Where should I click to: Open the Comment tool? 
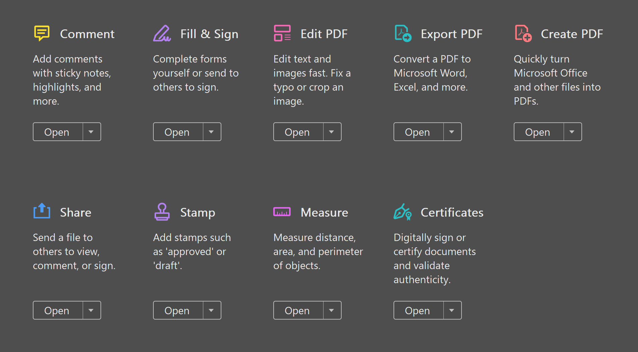(x=57, y=132)
